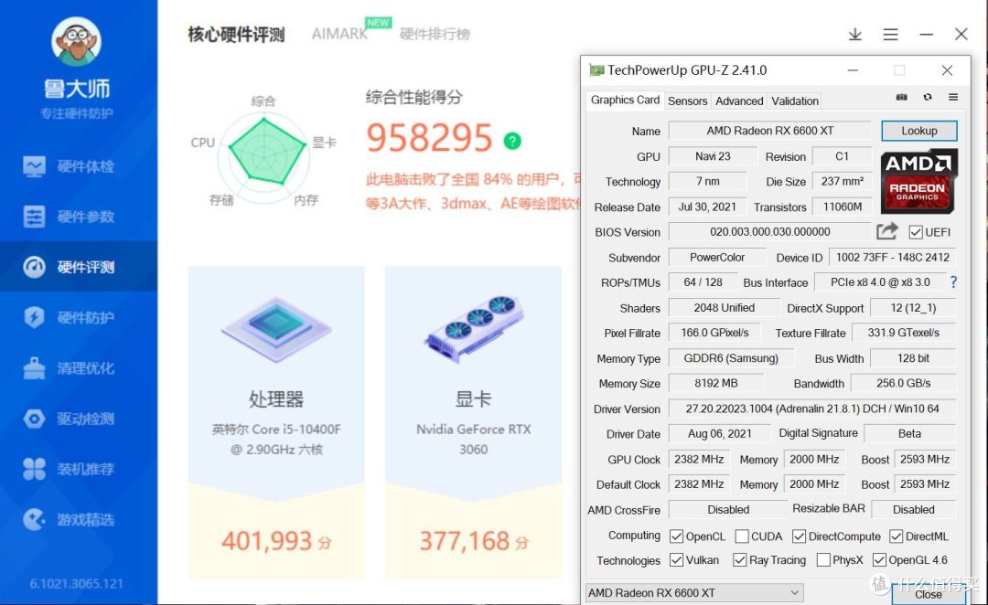Screen dimensions: 988x605
Task: Select 硬件评测 sidebar item
Action: (79, 266)
